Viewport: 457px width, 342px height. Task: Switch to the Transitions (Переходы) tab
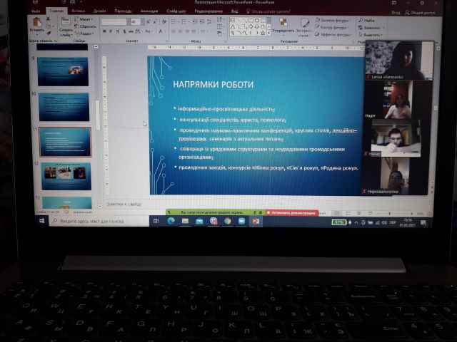[x=123, y=11]
